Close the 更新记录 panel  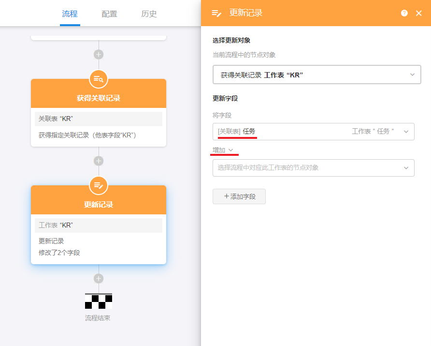coord(419,13)
